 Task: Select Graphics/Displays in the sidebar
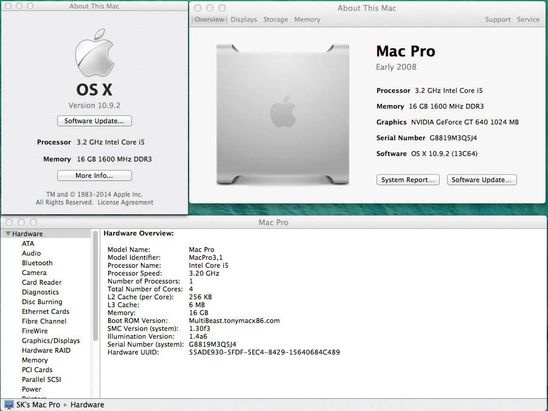(x=50, y=341)
